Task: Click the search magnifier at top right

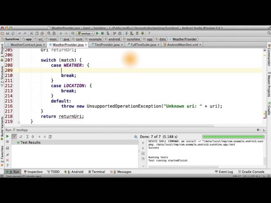Action: [269, 33]
